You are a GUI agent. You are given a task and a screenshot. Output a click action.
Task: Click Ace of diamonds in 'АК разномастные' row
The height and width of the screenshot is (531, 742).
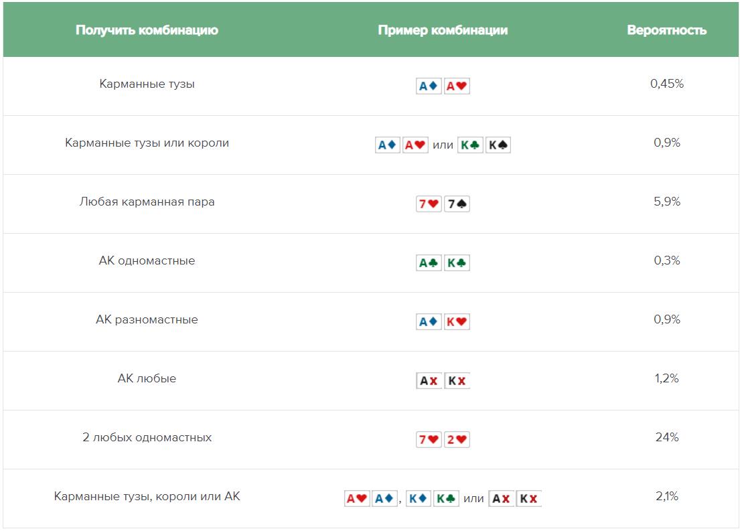click(429, 322)
